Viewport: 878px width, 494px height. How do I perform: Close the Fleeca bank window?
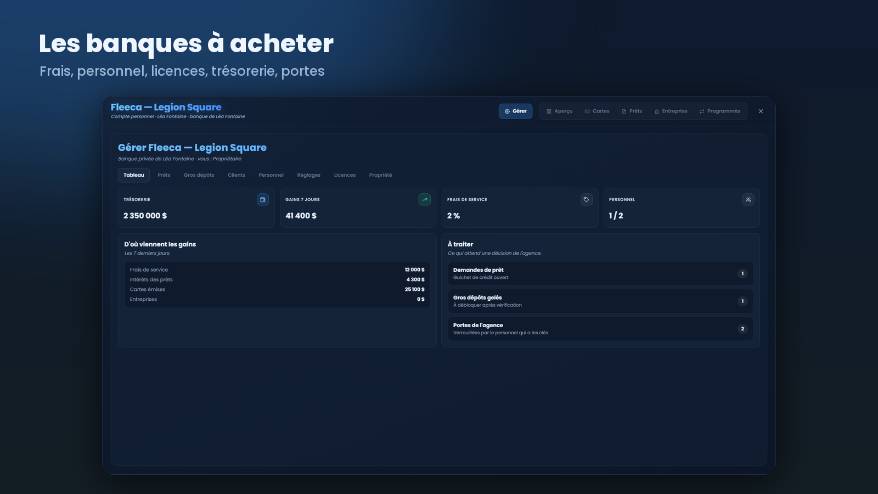761,111
